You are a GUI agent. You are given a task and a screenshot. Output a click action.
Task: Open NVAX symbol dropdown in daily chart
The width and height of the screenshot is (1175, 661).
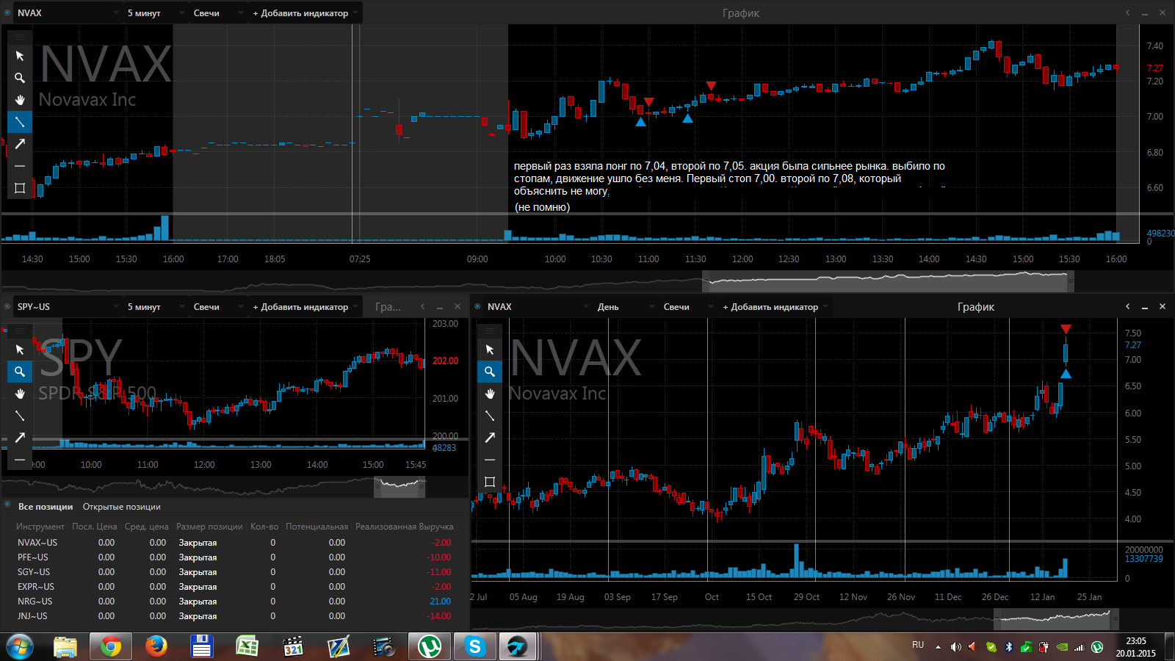[x=538, y=306]
